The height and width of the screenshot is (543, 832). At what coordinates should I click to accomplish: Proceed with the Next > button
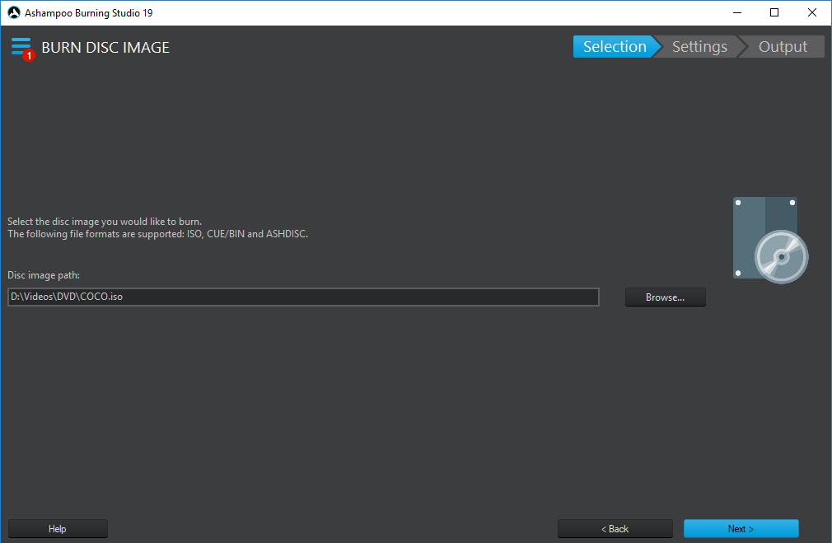point(741,529)
